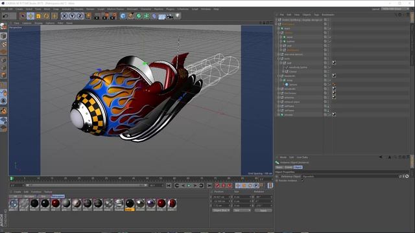
Task: Open the Render menu
Action: pyautogui.click(x=90, y=9)
